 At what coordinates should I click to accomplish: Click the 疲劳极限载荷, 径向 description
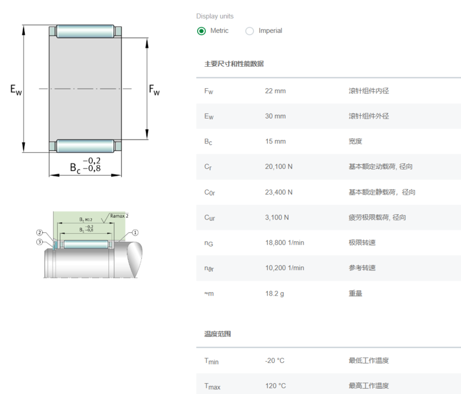pos(377,217)
